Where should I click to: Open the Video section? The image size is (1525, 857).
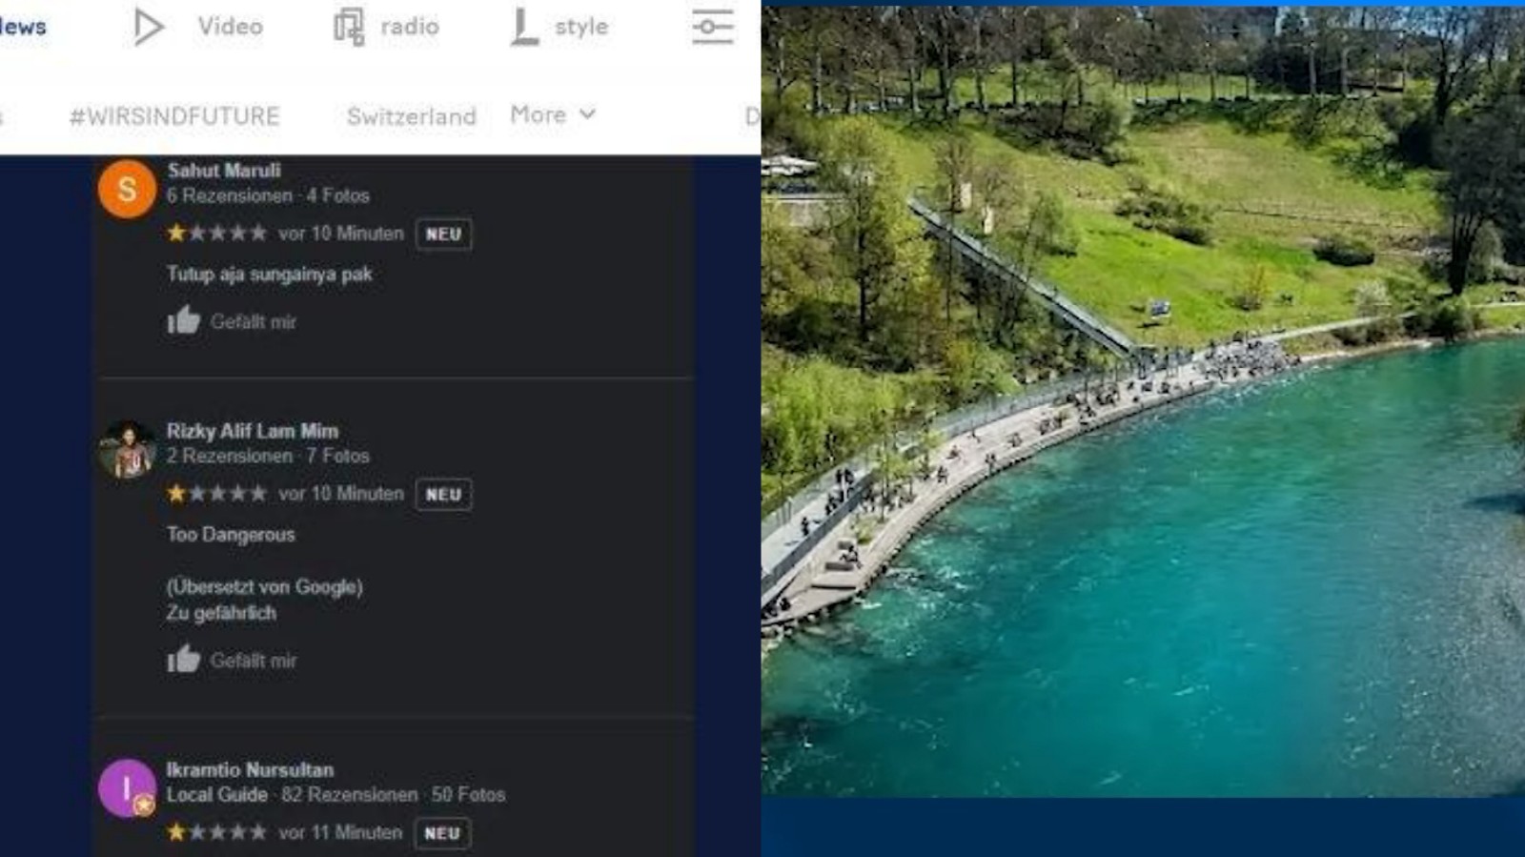231,27
